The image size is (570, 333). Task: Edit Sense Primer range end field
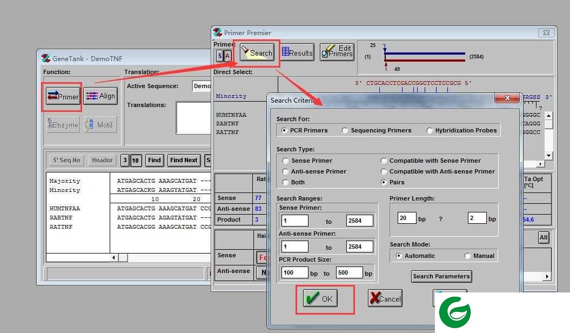(x=359, y=221)
